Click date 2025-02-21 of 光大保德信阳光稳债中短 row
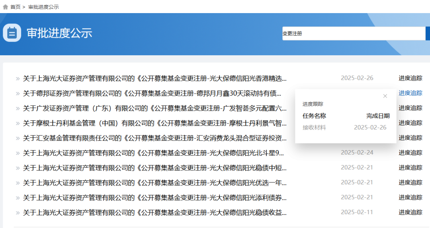 (x=357, y=167)
